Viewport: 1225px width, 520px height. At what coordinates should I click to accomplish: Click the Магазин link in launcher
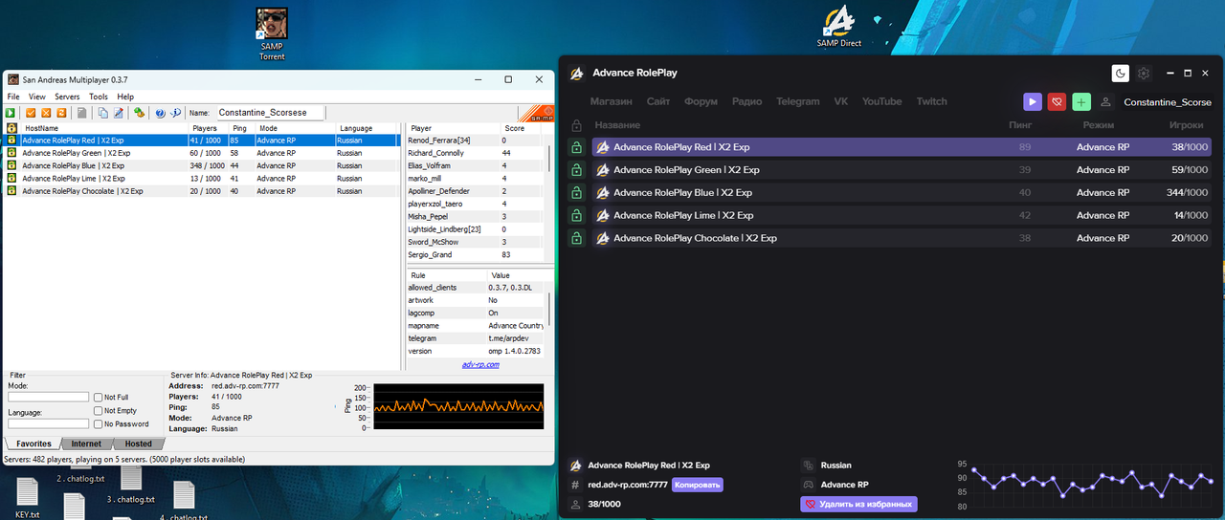point(611,101)
